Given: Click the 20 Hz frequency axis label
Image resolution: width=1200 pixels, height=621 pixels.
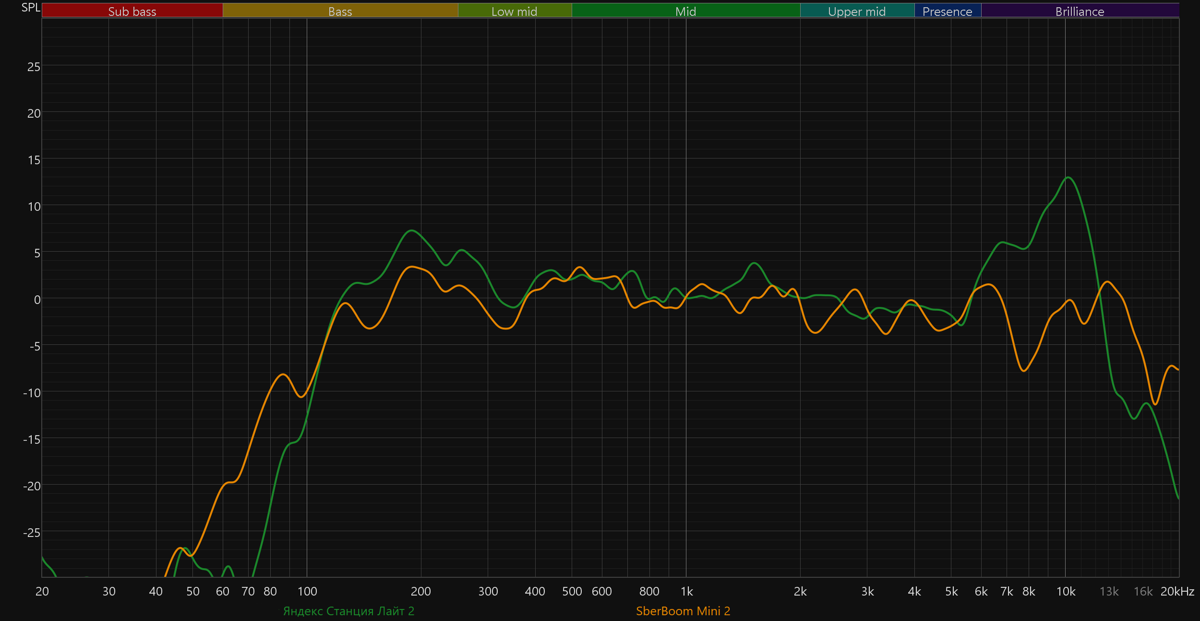Looking at the screenshot, I should 42,591.
